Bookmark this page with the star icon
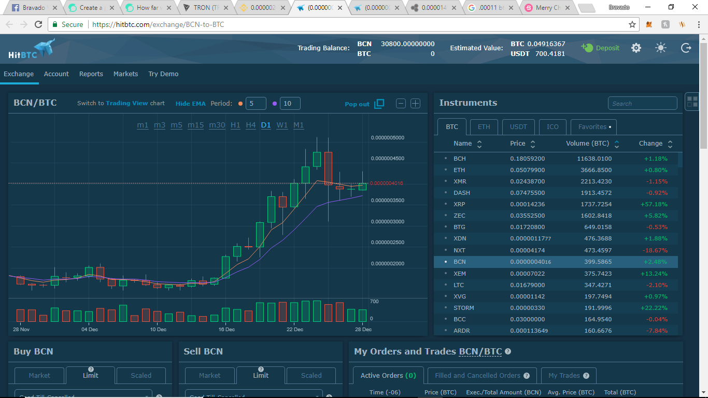The height and width of the screenshot is (398, 708). 632,24
